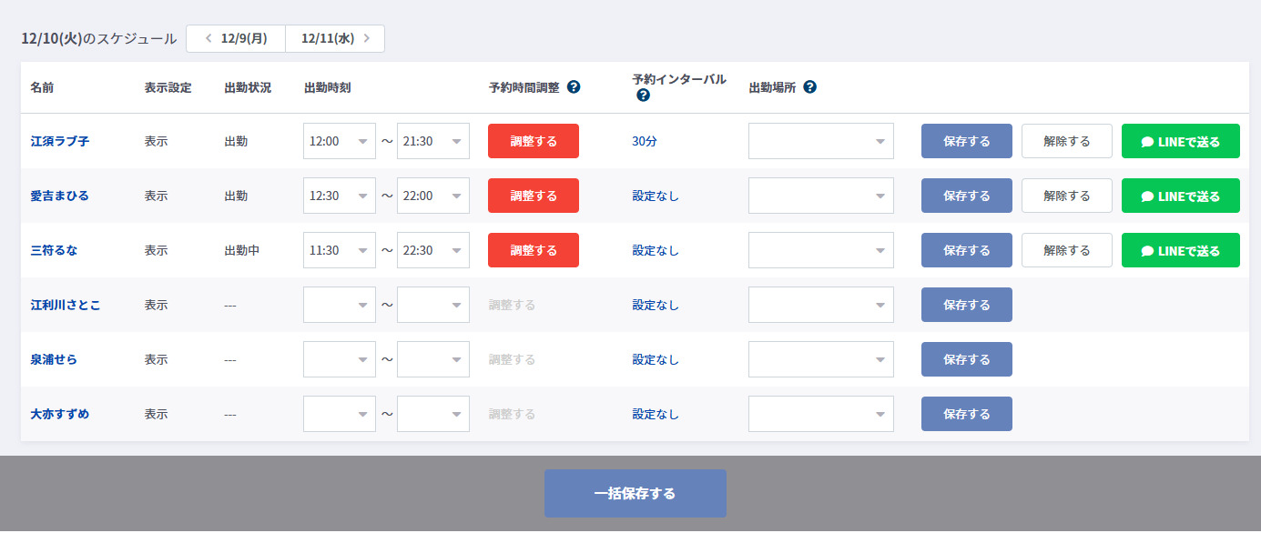This screenshot has width=1261, height=533.
Task: Open empty start time dropdown for 江利川さとこ
Action: click(339, 305)
